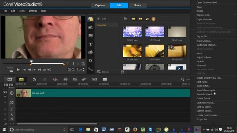Click the Browse button in library

[x=103, y=72]
